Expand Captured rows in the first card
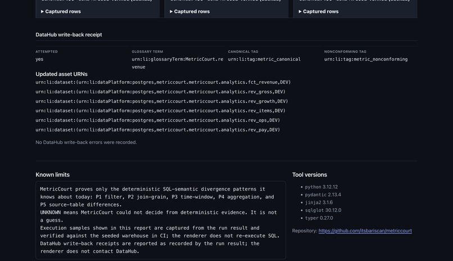The width and height of the screenshot is (453, 261). 61,12
